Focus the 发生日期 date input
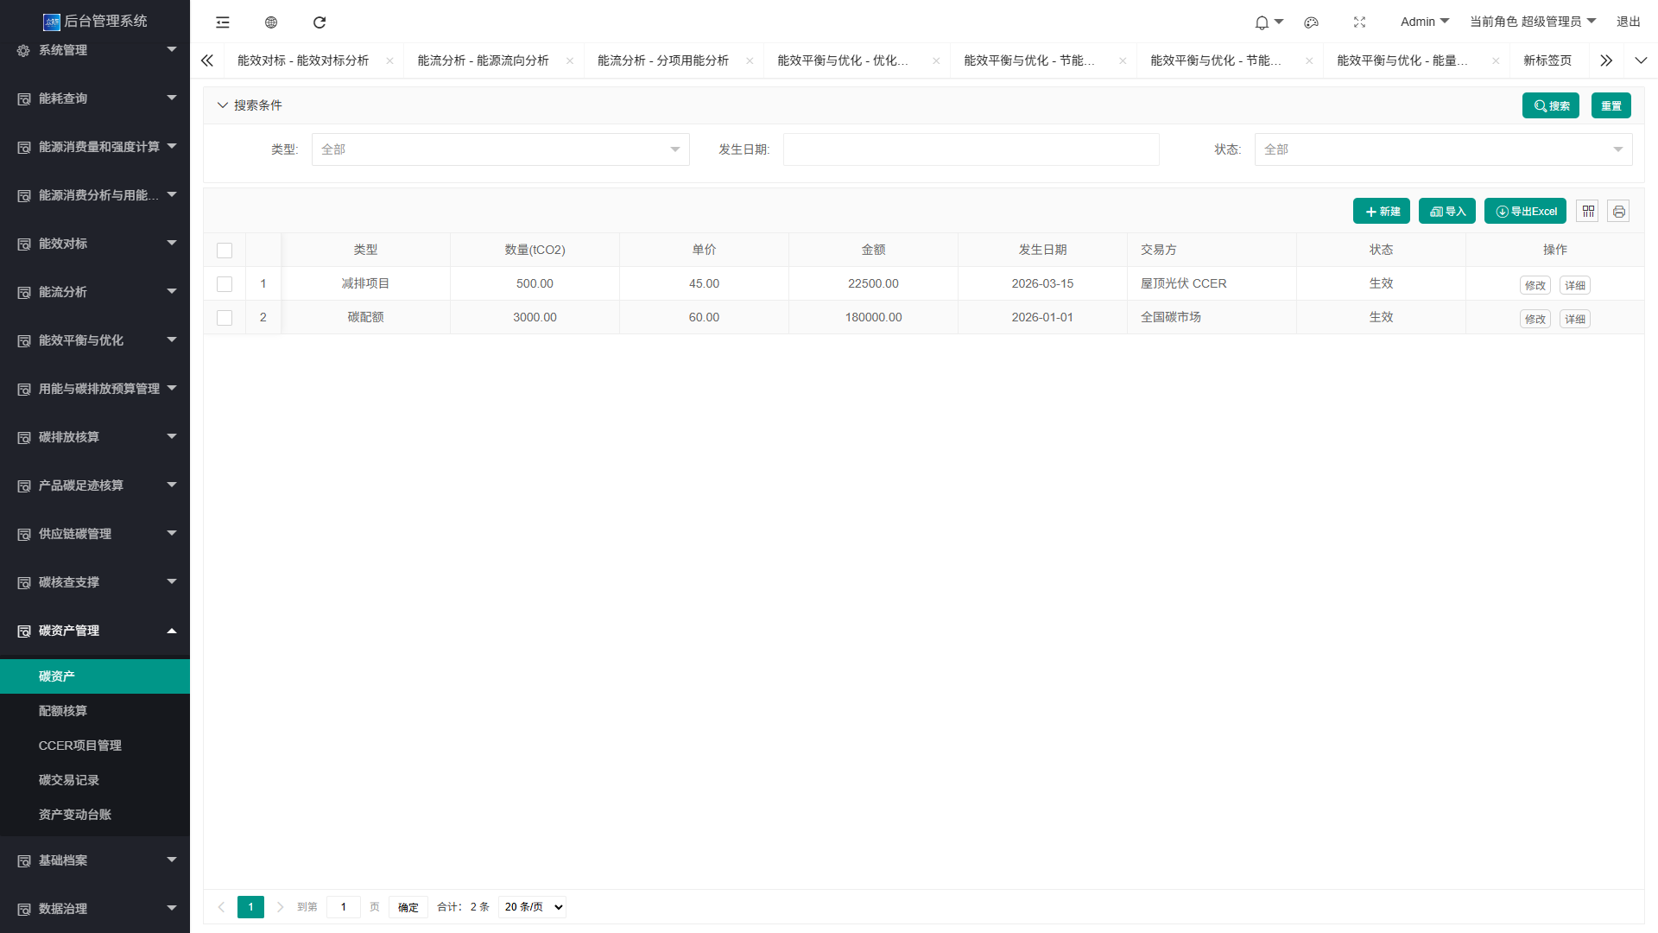Viewport: 1658px width, 933px height. click(x=971, y=149)
